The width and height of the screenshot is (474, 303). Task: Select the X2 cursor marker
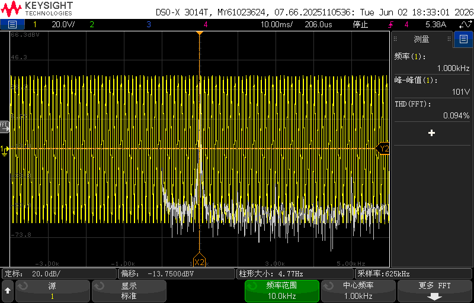tap(200, 262)
